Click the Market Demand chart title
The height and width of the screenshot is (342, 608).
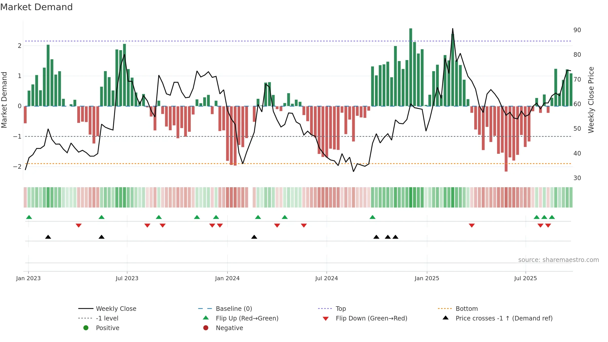coord(36,7)
